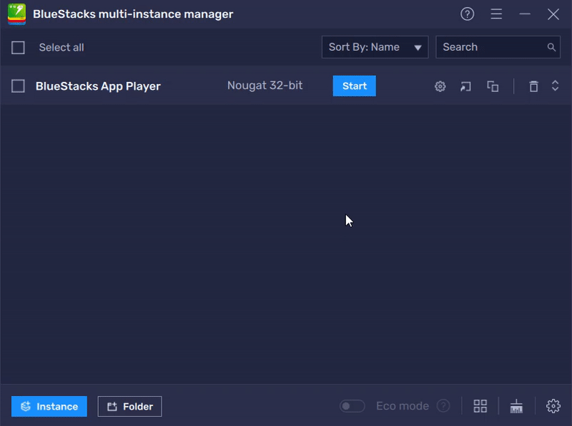572x426 pixels.
Task: Open the hamburger menu in title bar
Action: [496, 14]
